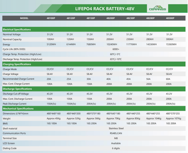Viewport: 188px width, 153px height.
Task: Click the 25A recommended charge current value
Action: click(x=69, y=79)
